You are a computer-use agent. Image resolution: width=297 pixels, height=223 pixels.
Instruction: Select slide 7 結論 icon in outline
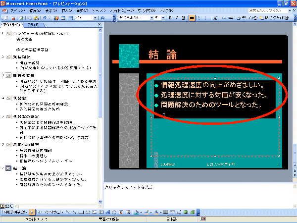pyautogui.click(x=8, y=168)
